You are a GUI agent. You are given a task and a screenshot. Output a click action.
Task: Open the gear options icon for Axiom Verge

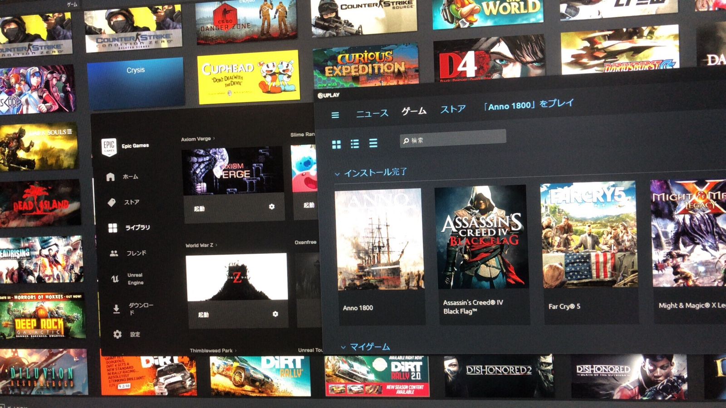[272, 207]
